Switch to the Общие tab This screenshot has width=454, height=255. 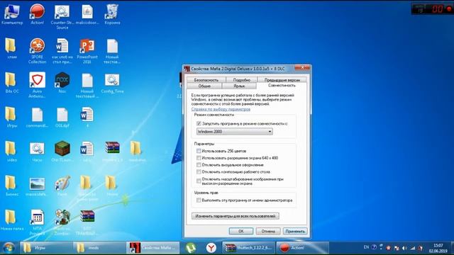coord(204,86)
